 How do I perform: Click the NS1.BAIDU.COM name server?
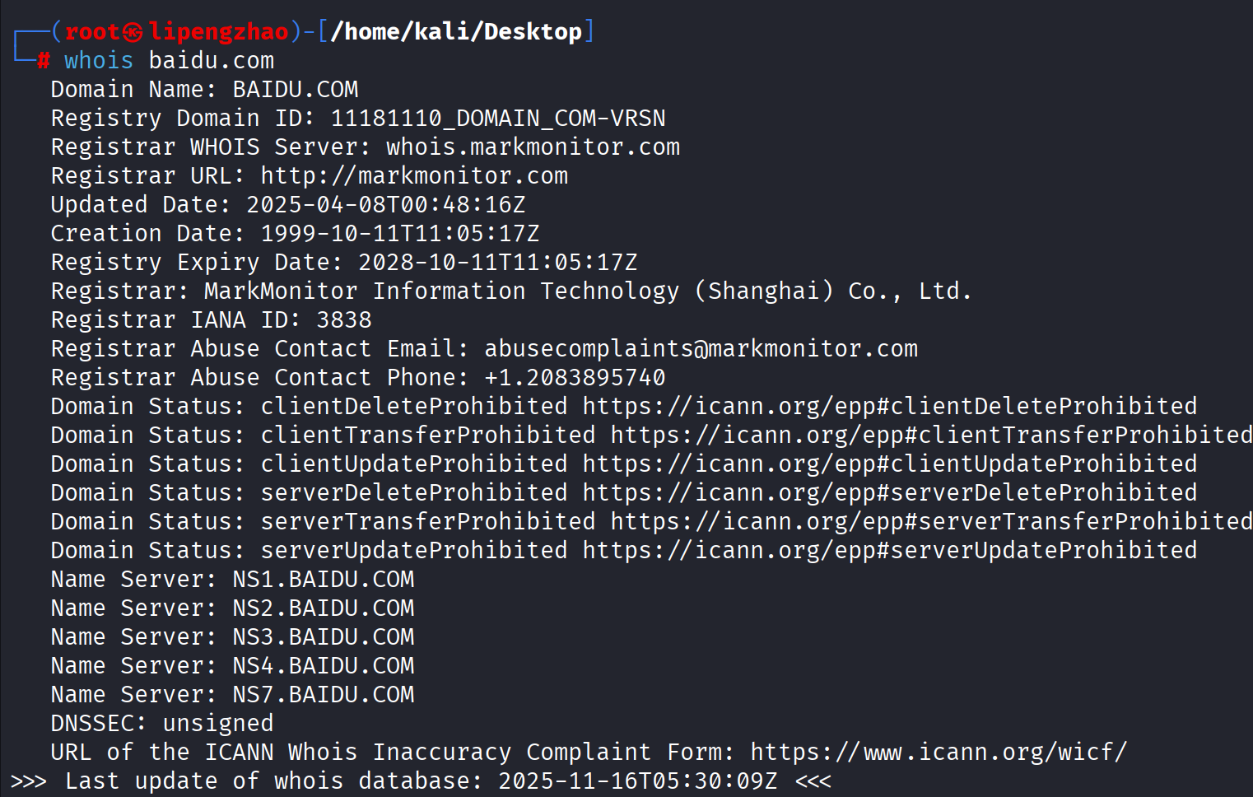click(323, 579)
